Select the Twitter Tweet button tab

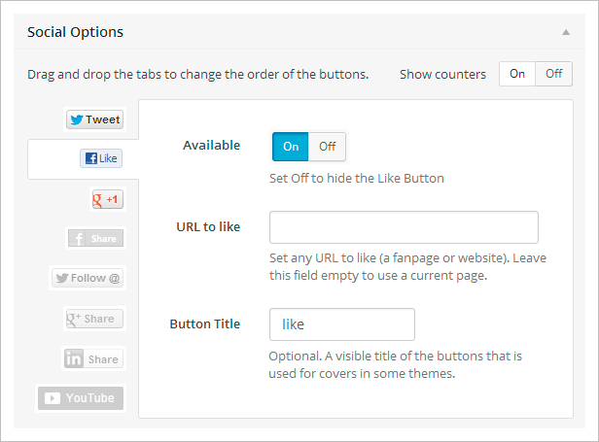coord(94,119)
